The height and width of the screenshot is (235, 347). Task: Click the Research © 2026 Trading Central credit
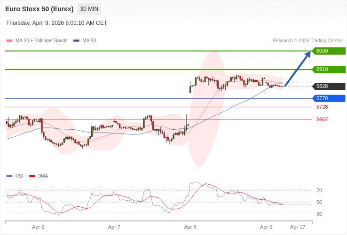click(x=308, y=41)
